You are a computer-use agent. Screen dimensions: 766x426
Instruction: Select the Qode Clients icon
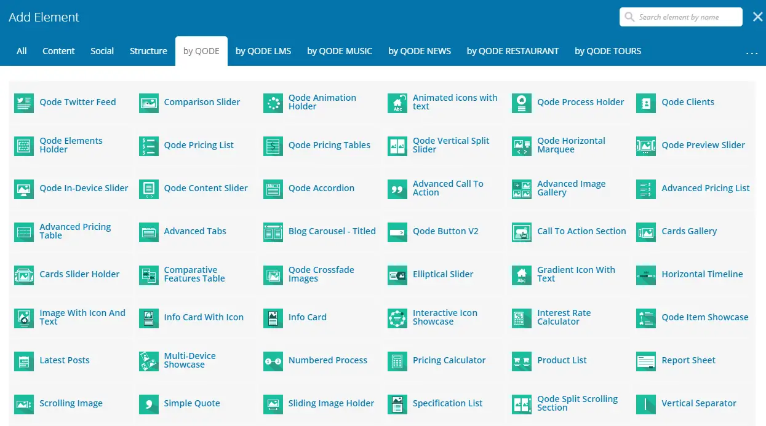pyautogui.click(x=646, y=103)
